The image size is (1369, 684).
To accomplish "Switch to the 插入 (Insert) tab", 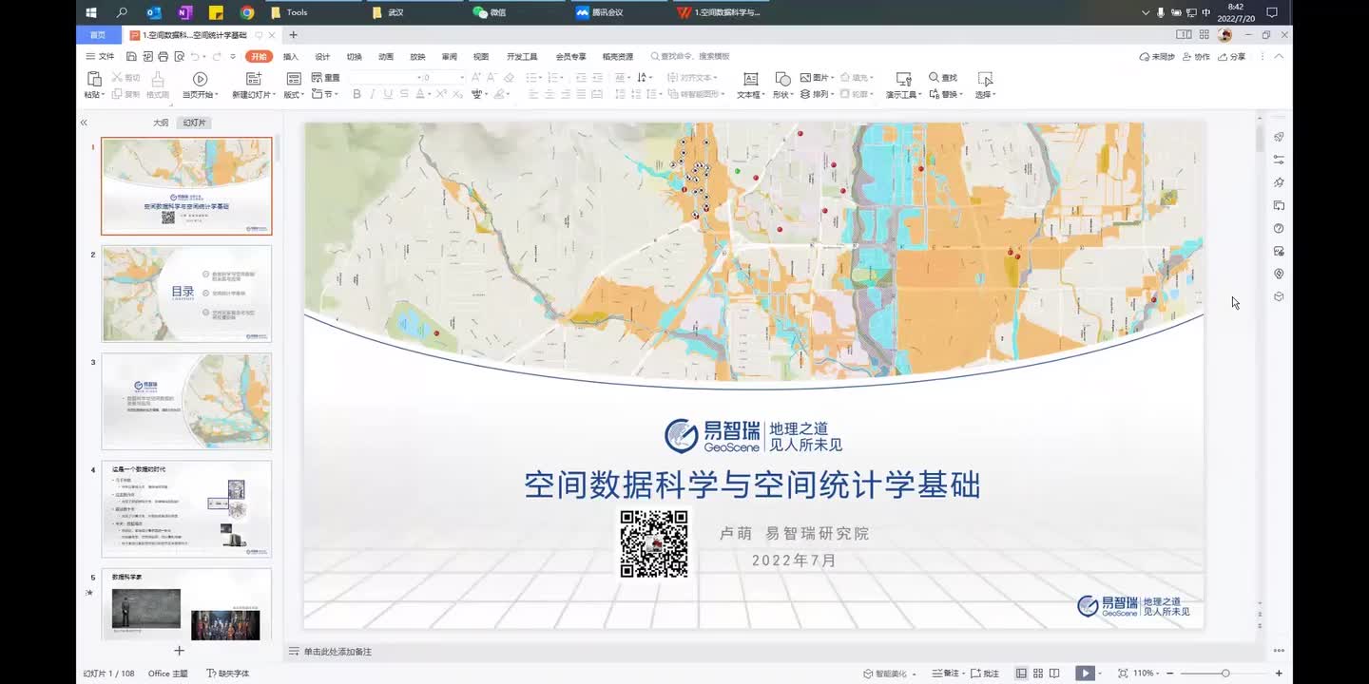I will [291, 57].
